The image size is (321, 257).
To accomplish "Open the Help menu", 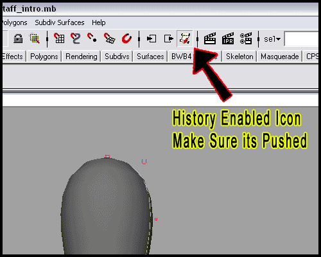I will click(99, 22).
